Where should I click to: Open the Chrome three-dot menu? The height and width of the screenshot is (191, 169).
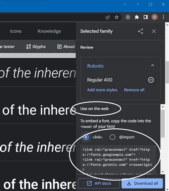(x=163, y=17)
